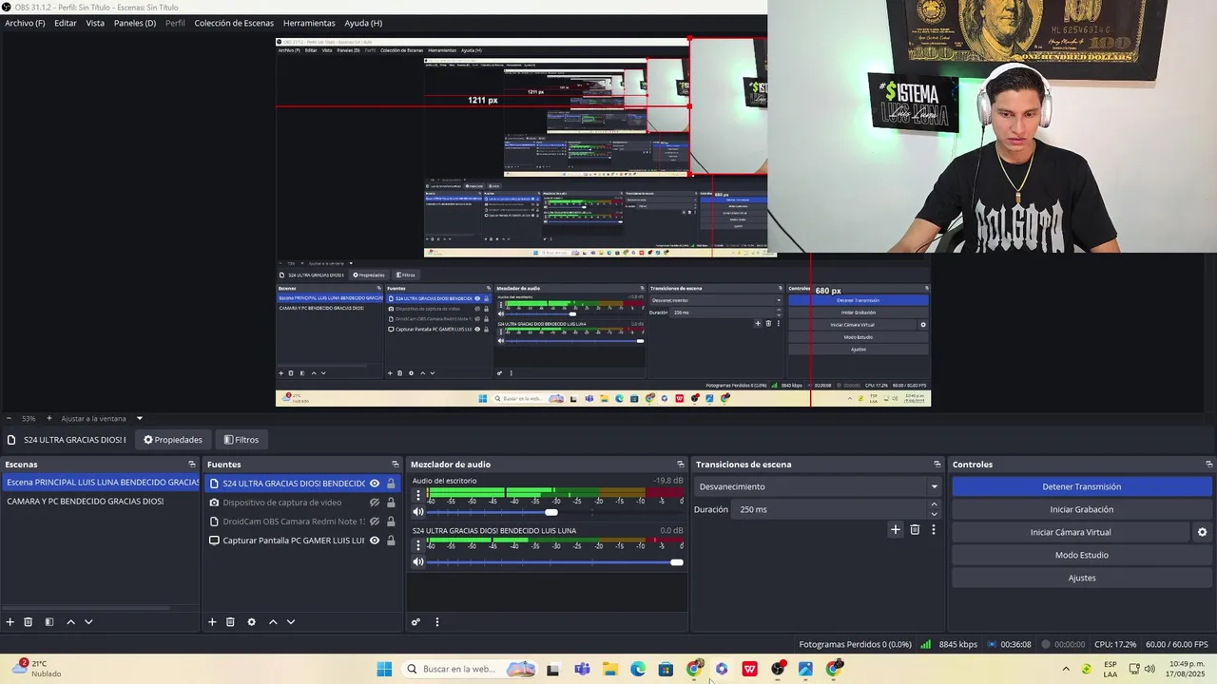Select the CAMARA Y PC BENDECIDO scene
This screenshot has width=1217, height=684.
[100, 502]
